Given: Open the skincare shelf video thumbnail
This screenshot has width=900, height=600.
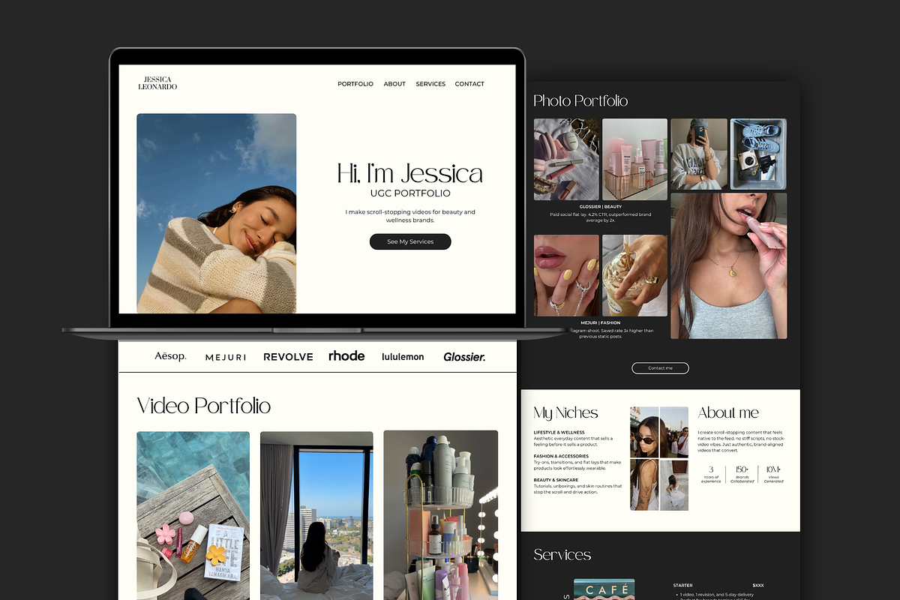Looking at the screenshot, I should (440, 514).
